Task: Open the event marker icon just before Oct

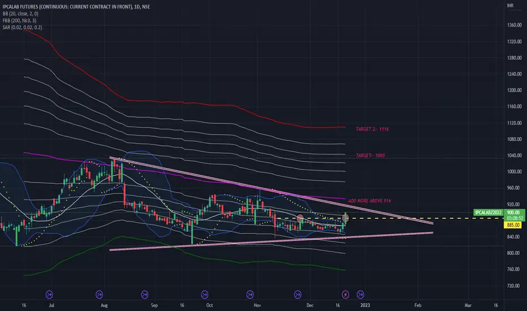Action: (x=204, y=295)
